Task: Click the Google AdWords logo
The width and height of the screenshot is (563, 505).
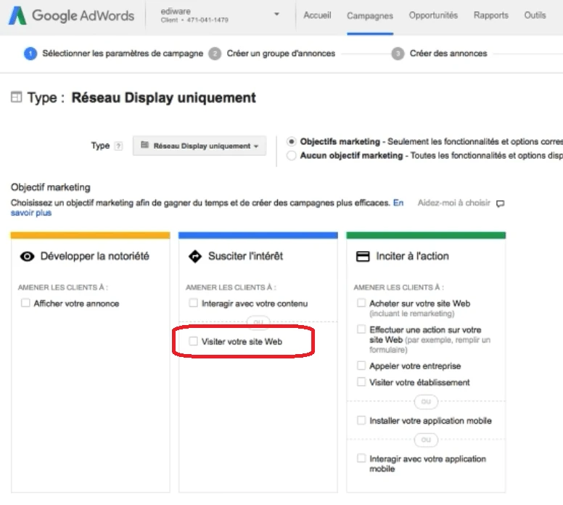Action: (x=71, y=15)
